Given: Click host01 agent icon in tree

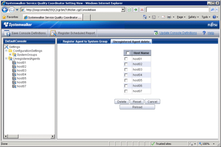Looking at the screenshot, I should tap(14, 62).
